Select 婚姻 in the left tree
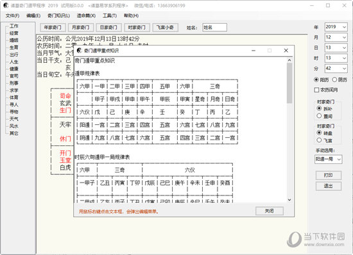353x255 pixels. [14, 40]
